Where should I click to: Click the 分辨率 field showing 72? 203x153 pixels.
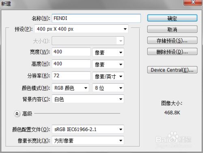[71, 76]
